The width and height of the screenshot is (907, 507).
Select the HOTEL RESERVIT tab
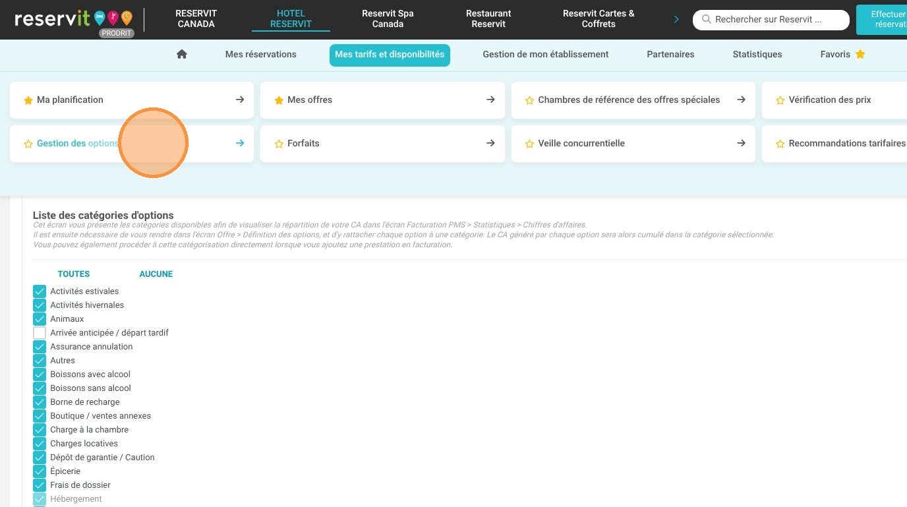click(291, 18)
